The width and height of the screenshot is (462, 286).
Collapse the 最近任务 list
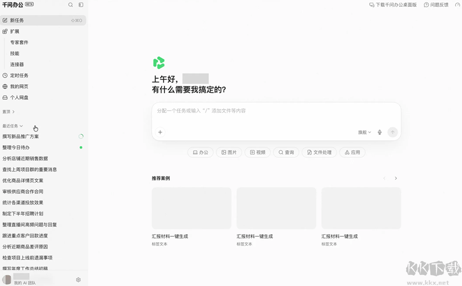pyautogui.click(x=13, y=126)
